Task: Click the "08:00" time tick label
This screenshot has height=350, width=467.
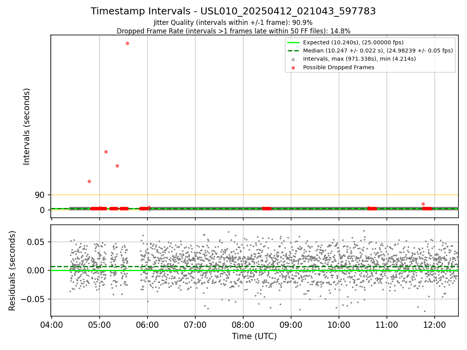Action: [243, 325]
